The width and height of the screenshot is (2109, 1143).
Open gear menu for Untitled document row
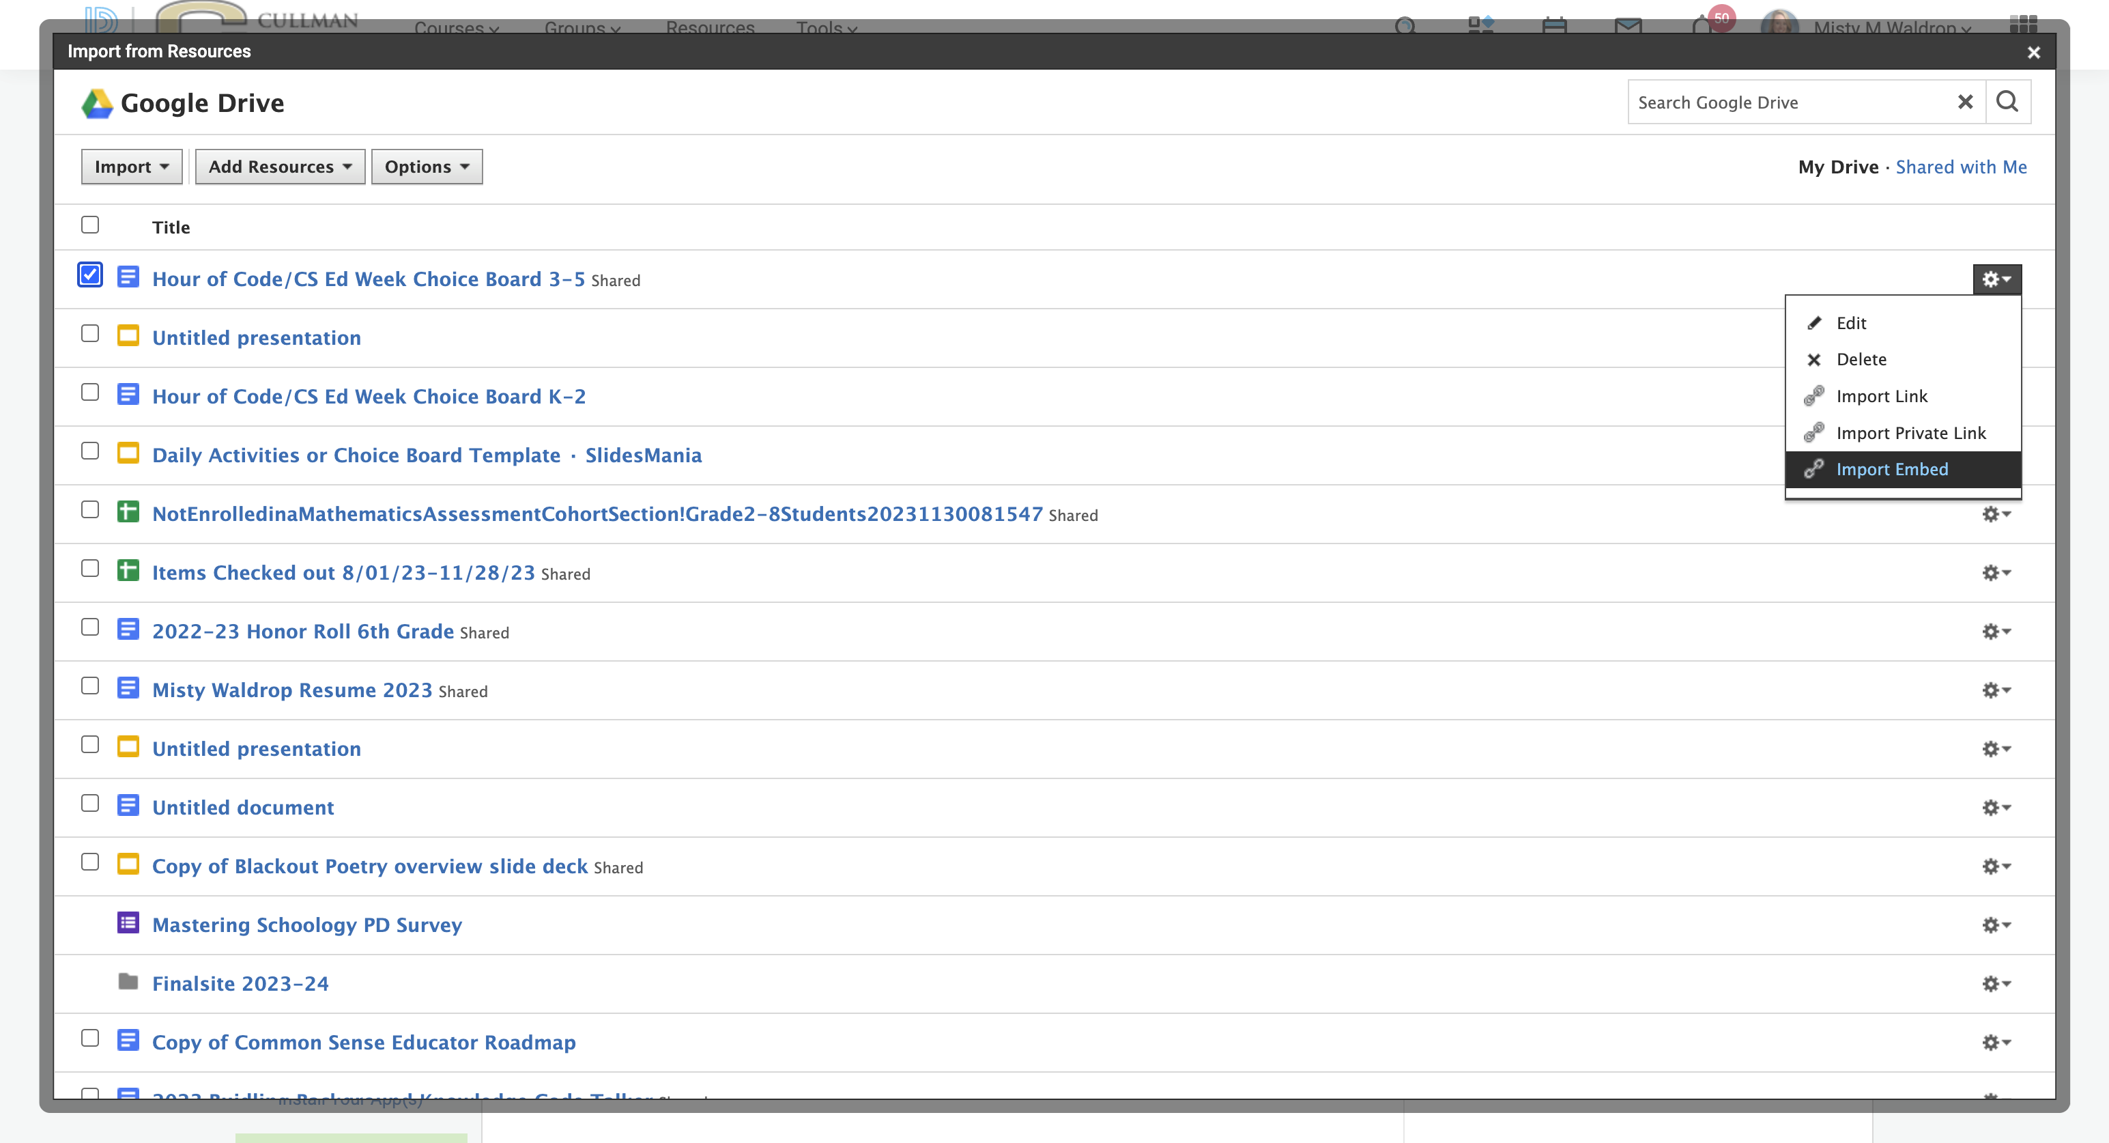tap(1996, 808)
